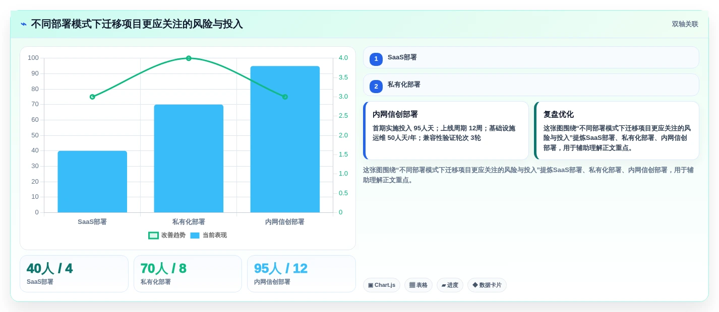Click the right axis value 2.5

[343, 116]
